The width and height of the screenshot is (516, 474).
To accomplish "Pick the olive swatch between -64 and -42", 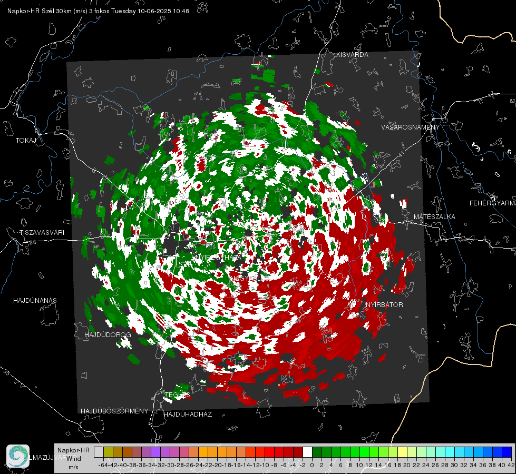I will (x=108, y=452).
